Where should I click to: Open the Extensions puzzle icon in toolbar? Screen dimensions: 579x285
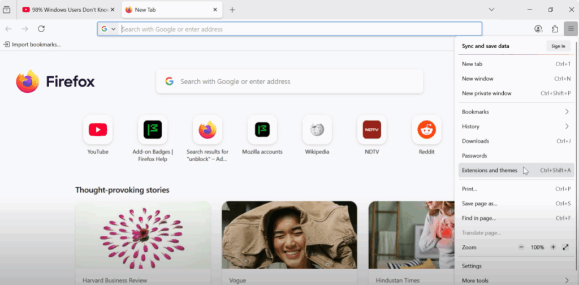tap(555, 29)
